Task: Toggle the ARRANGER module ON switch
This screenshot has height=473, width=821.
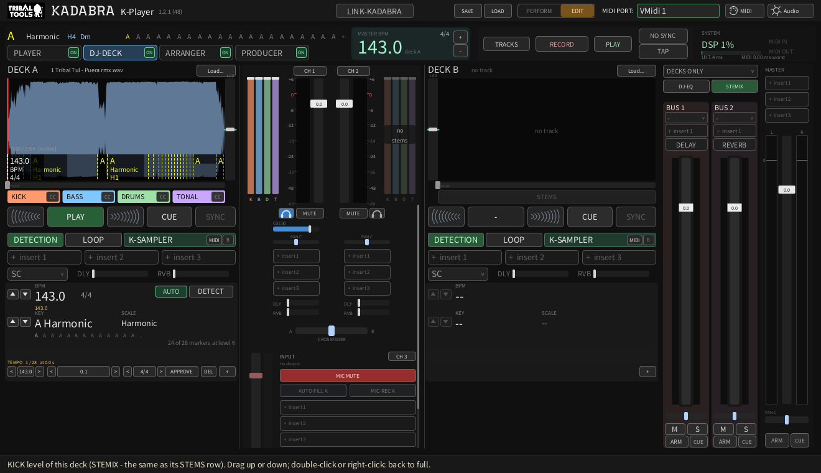Action: 226,53
